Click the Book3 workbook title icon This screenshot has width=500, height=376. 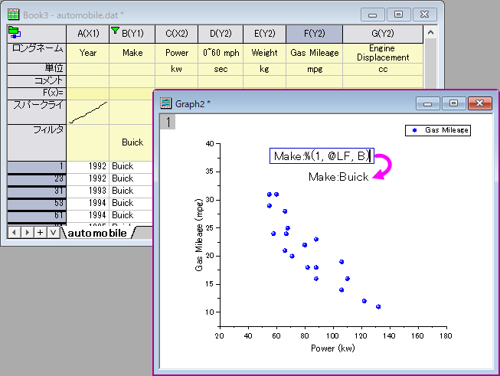pos(13,15)
